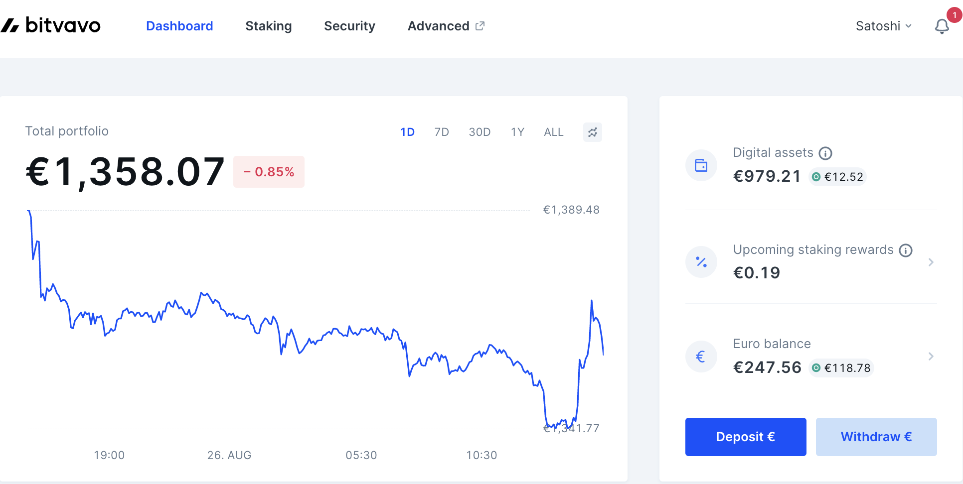Expand the Euro balance chevron
Screen dimensions: 963x484
tap(931, 357)
